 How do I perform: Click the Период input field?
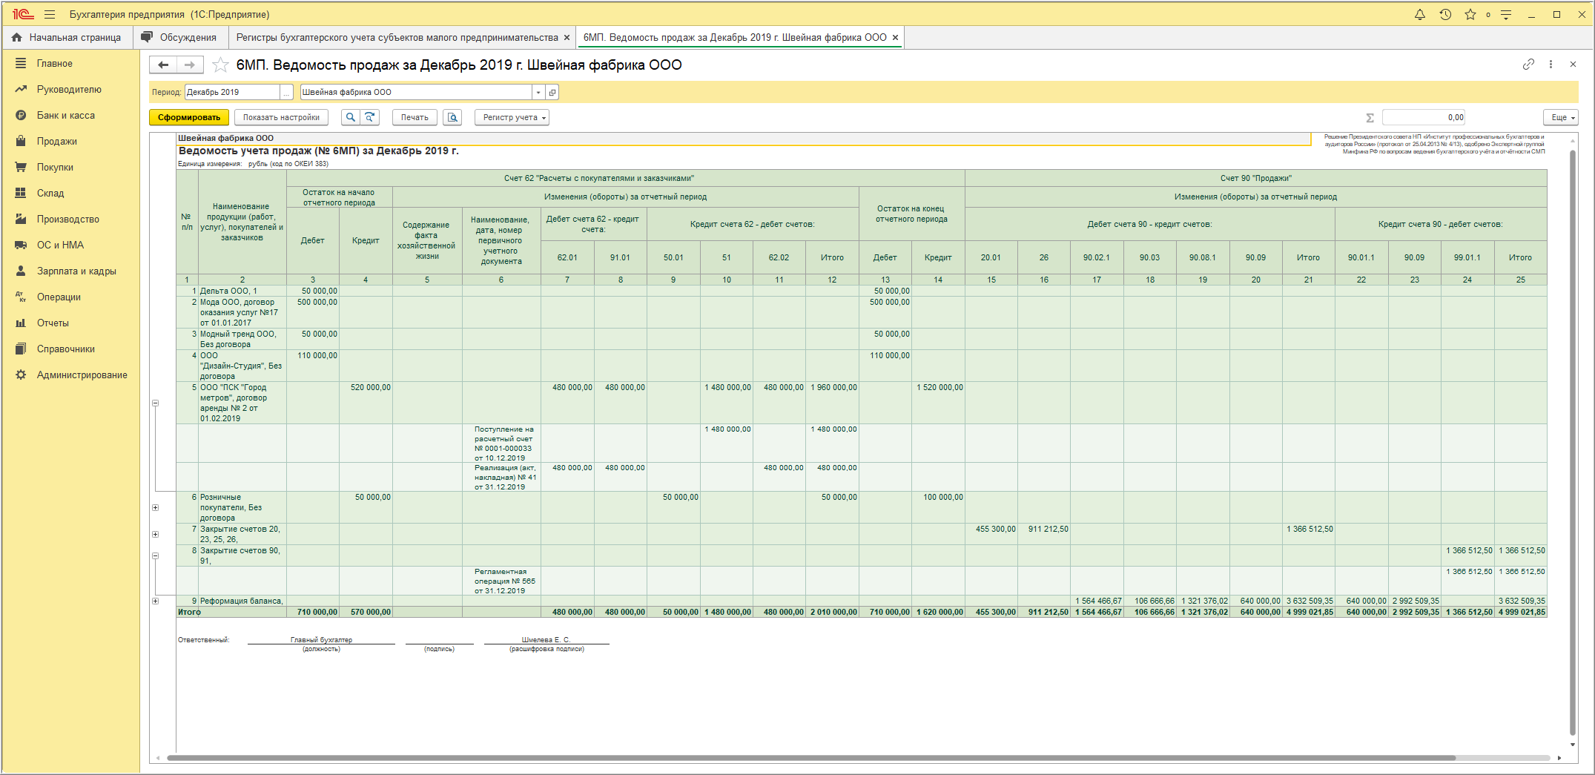(x=231, y=92)
